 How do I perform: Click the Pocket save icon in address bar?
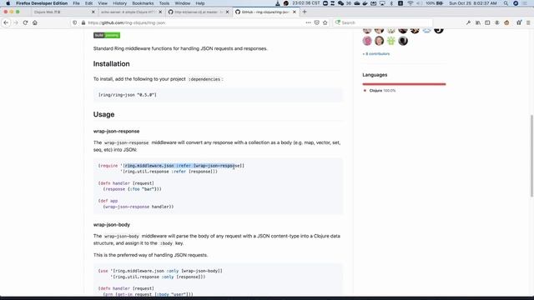click(317, 22)
